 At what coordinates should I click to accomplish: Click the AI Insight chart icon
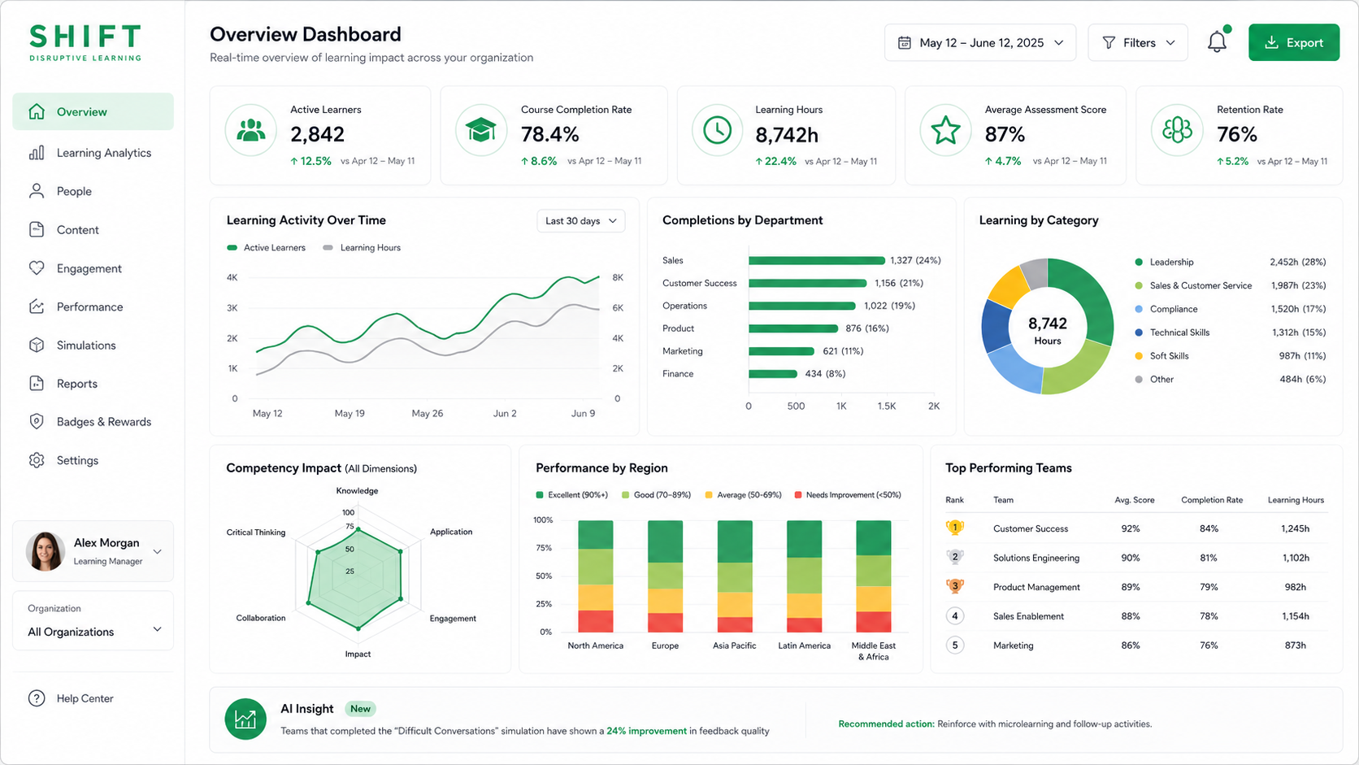(245, 719)
